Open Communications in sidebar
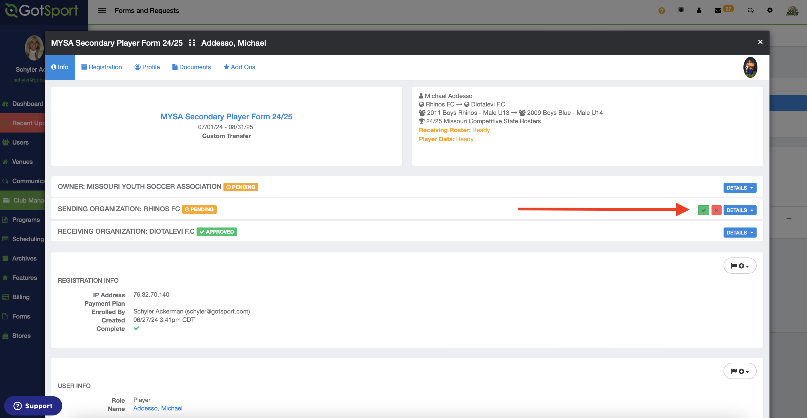Image resolution: width=807 pixels, height=418 pixels. (22, 181)
